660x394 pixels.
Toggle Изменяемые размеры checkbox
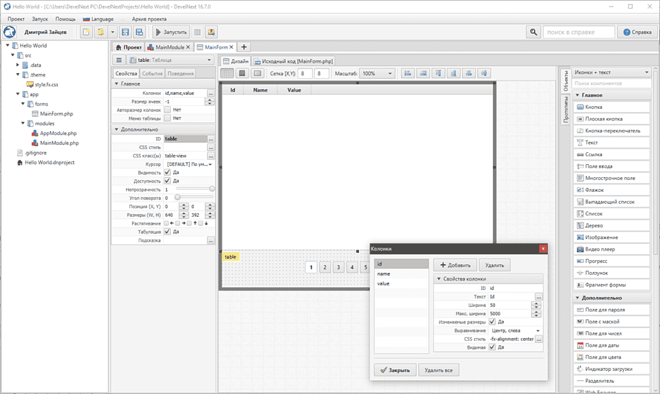coord(492,322)
